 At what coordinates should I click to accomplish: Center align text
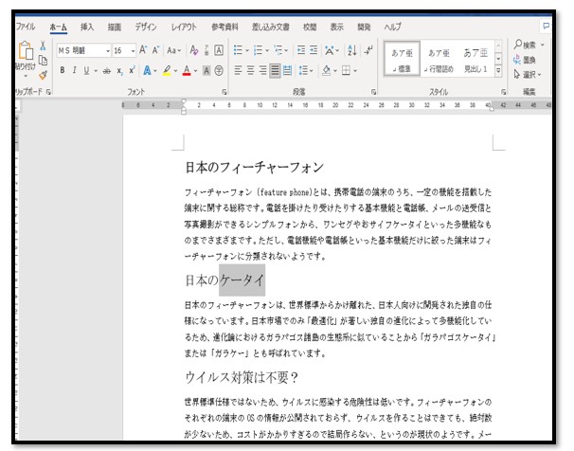[x=250, y=70]
